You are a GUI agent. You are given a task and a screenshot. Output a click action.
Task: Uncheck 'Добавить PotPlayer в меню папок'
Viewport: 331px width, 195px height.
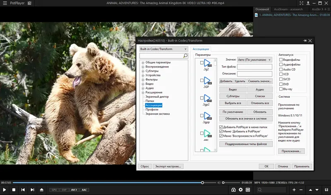[x=221, y=127]
